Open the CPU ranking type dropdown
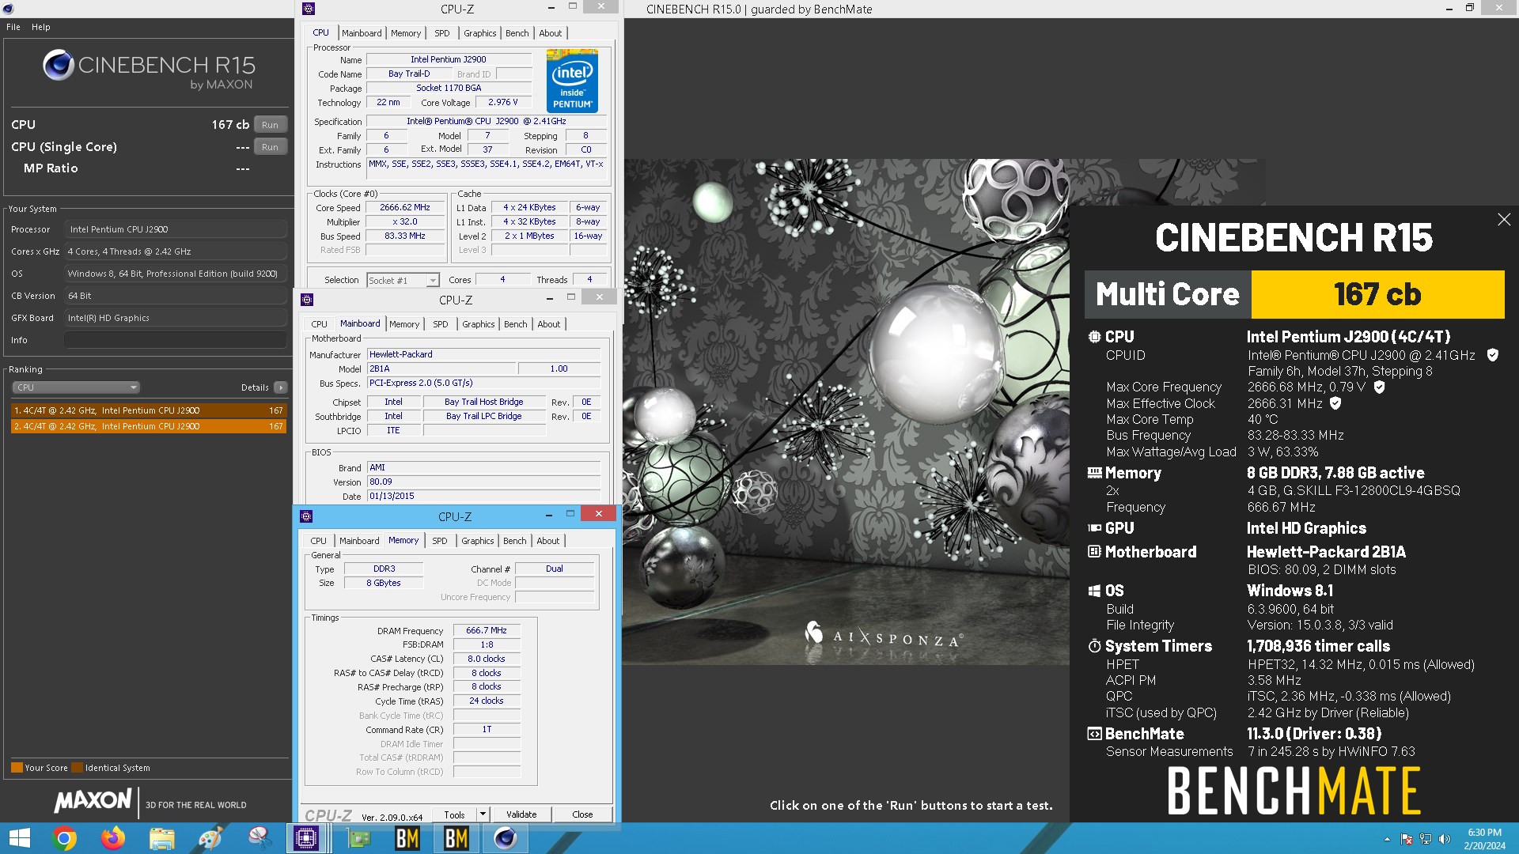 coord(76,387)
